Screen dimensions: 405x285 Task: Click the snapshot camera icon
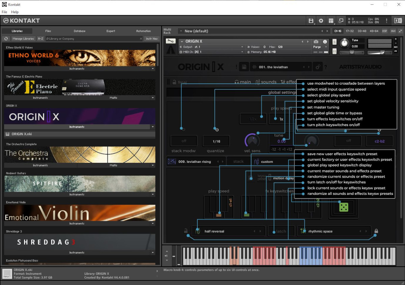coord(316,42)
